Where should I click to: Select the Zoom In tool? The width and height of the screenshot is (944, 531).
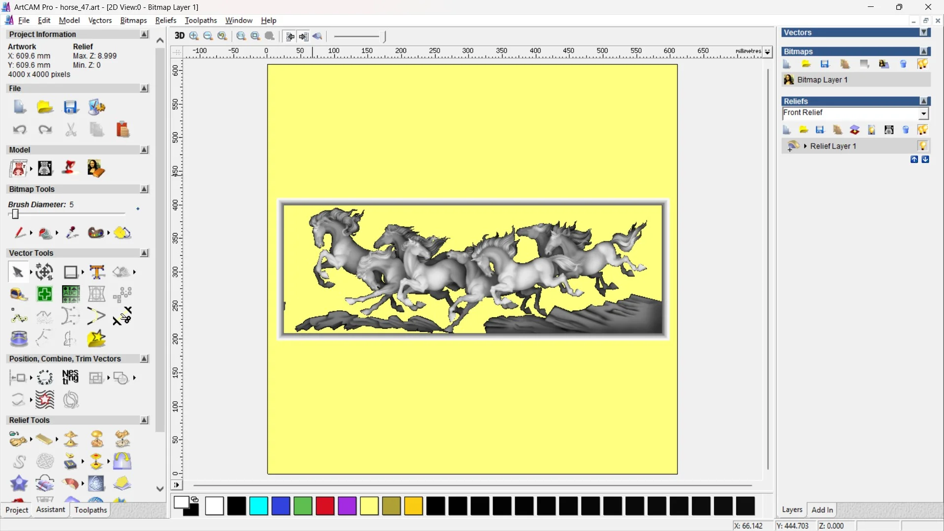pos(193,36)
